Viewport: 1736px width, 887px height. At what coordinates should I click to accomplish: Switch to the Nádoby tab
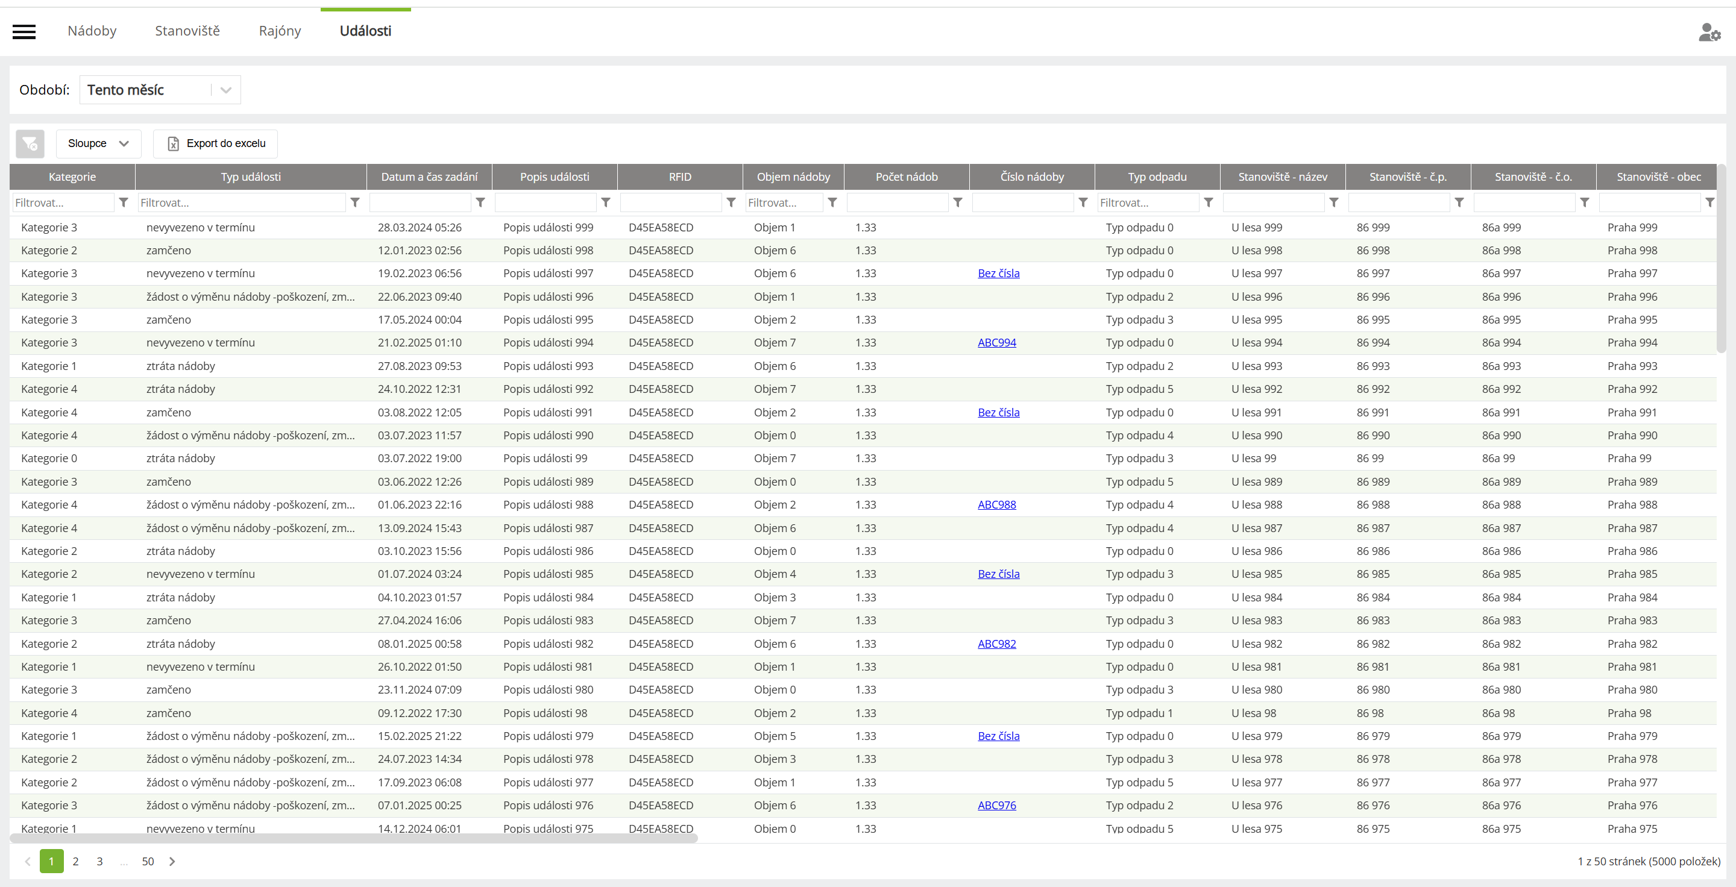click(92, 31)
